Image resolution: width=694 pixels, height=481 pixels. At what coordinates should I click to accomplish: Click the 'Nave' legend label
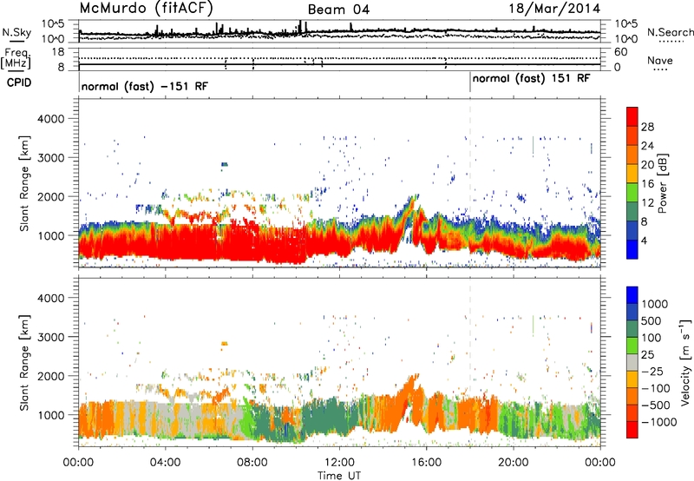pyautogui.click(x=660, y=60)
